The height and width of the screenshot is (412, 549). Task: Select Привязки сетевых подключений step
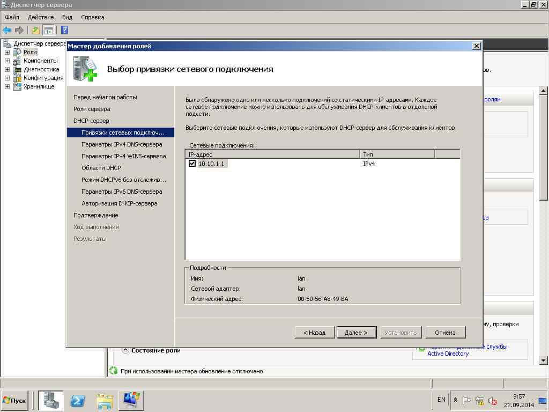tap(121, 133)
